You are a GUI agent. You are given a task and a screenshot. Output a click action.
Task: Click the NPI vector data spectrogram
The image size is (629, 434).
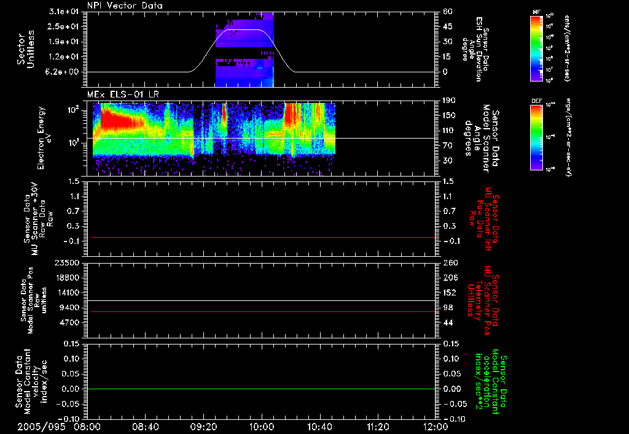[244, 50]
